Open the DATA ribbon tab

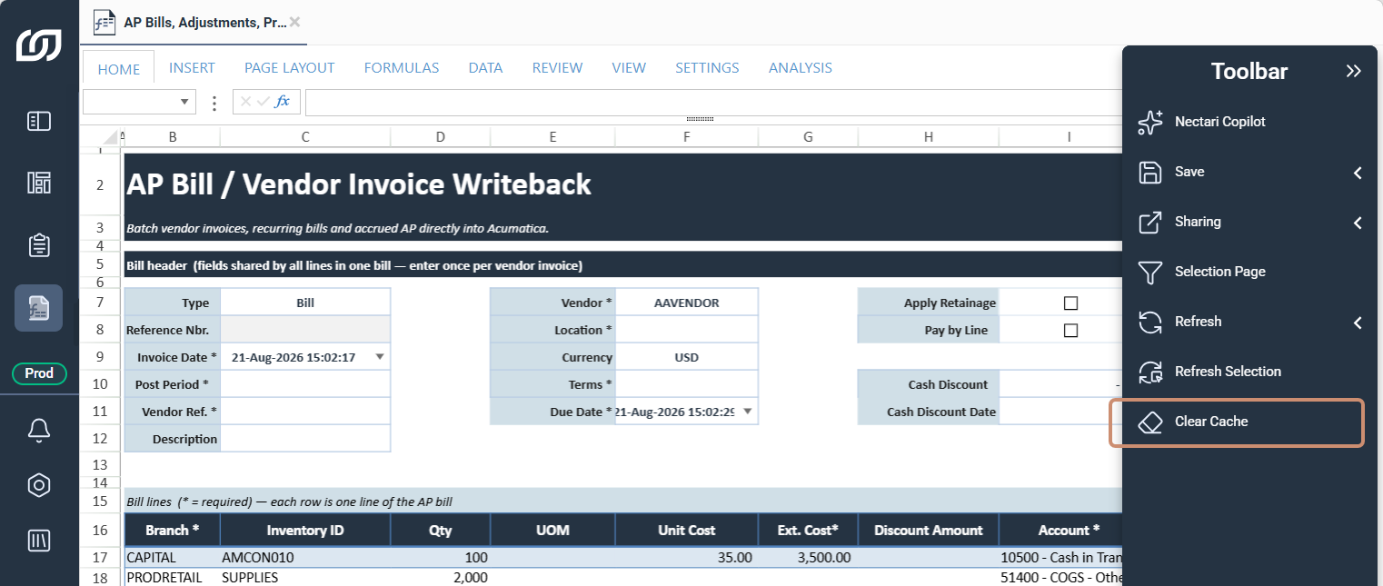(486, 67)
